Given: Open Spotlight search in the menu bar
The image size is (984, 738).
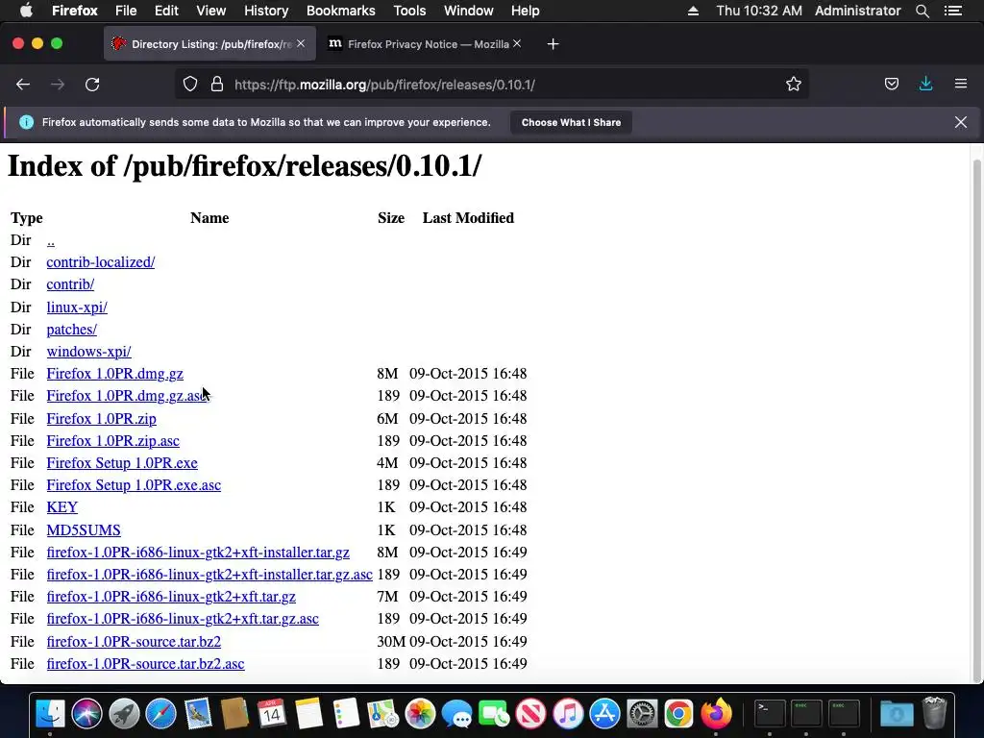Looking at the screenshot, I should (922, 11).
